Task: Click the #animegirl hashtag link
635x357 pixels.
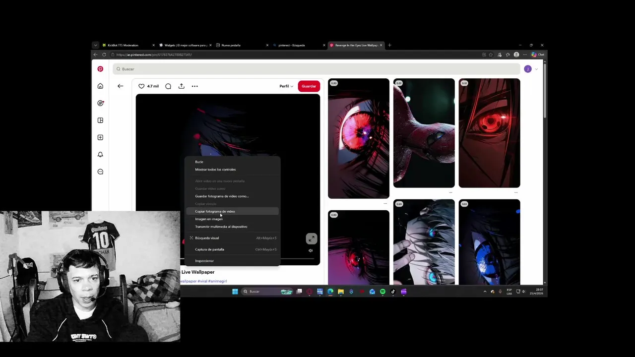Action: tap(218, 281)
